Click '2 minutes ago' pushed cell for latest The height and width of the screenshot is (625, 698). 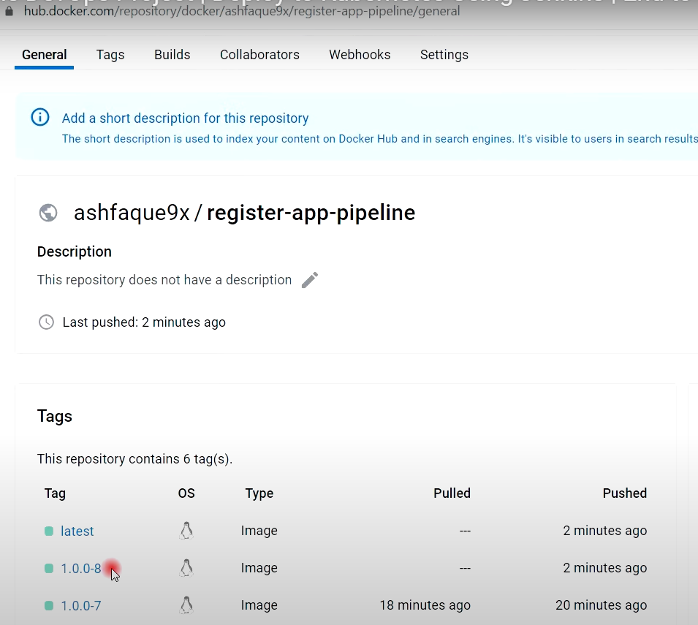(x=605, y=531)
